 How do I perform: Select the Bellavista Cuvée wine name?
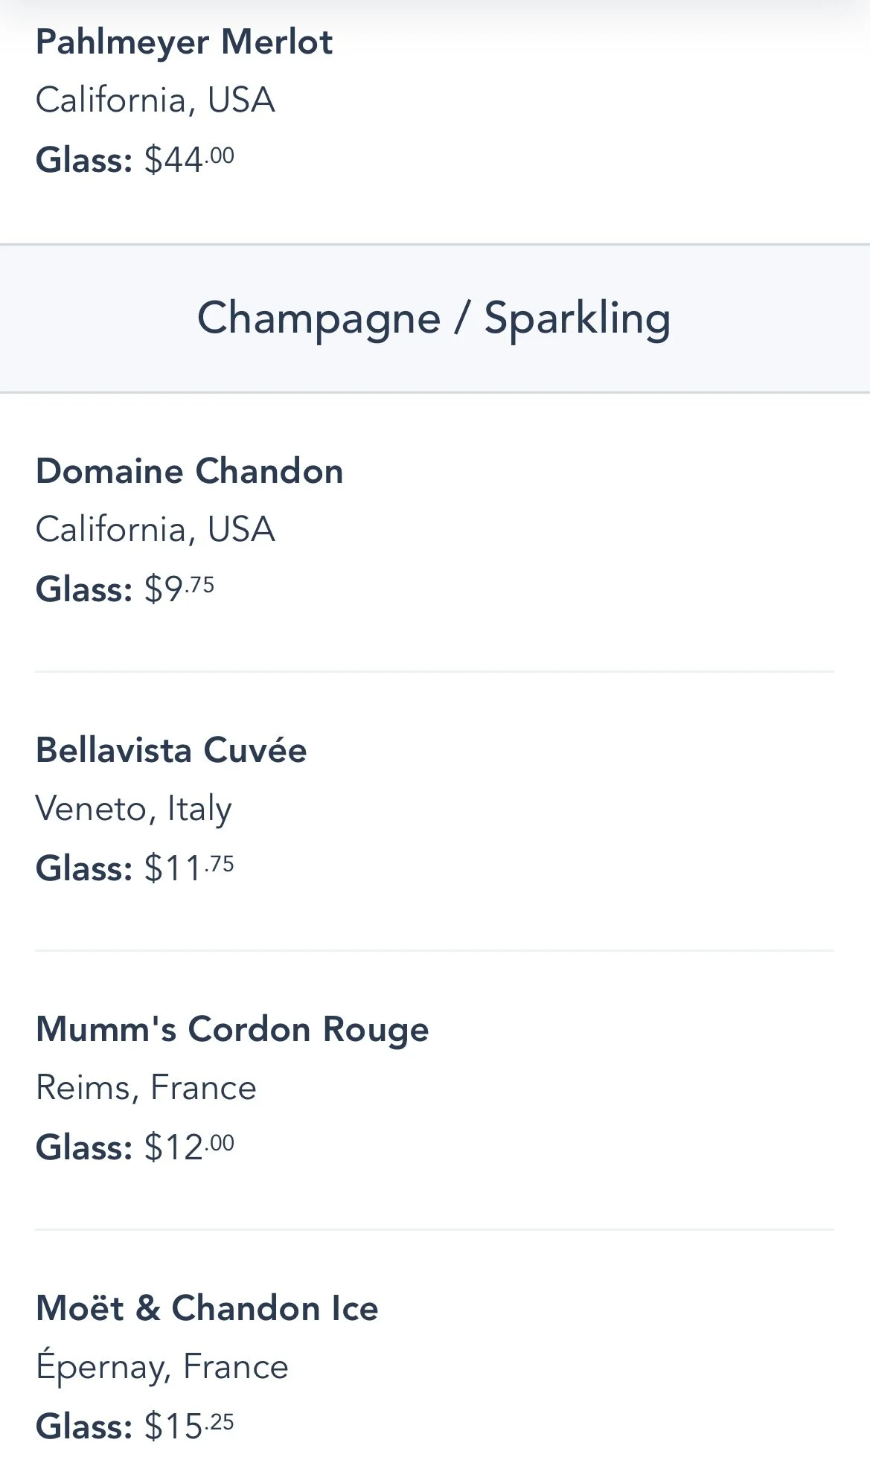click(171, 750)
